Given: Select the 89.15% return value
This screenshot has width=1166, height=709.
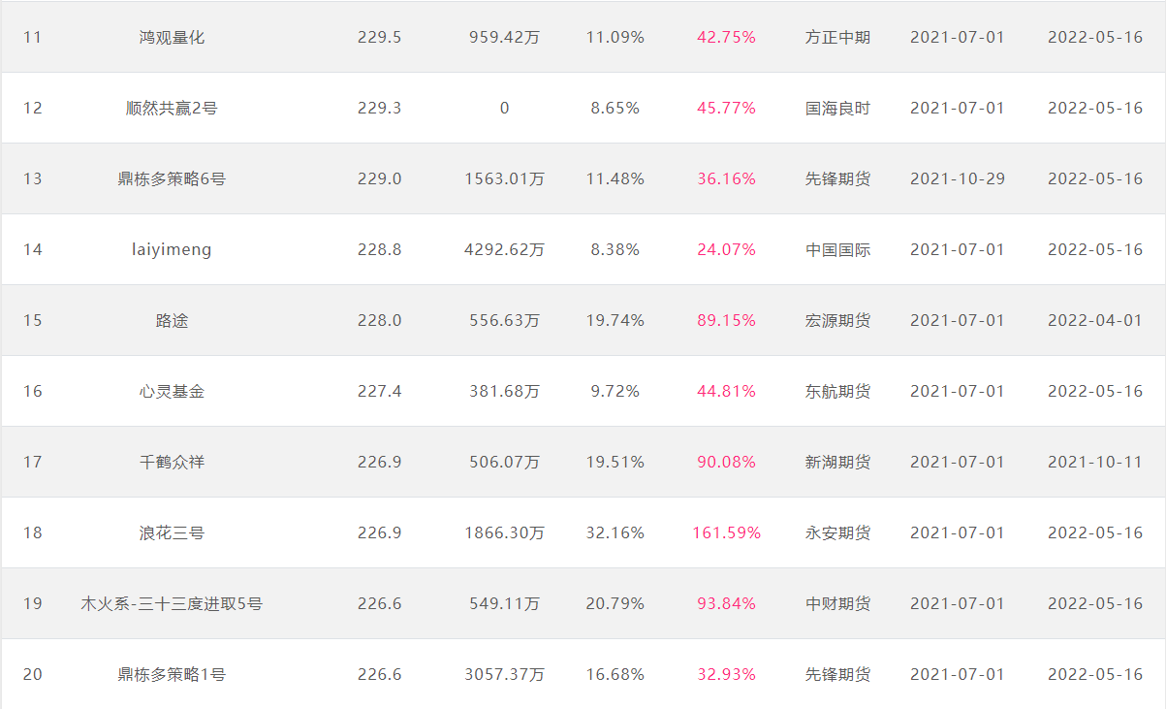Looking at the screenshot, I should click(726, 321).
